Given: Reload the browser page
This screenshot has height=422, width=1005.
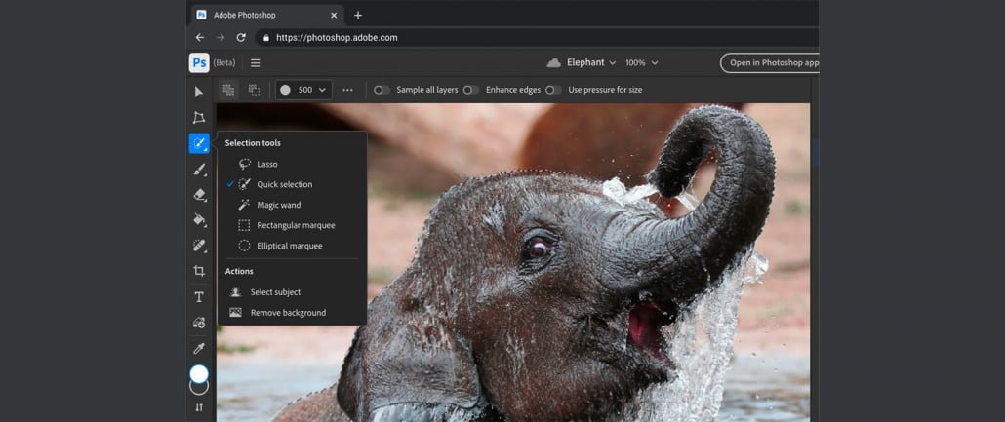Looking at the screenshot, I should [241, 38].
